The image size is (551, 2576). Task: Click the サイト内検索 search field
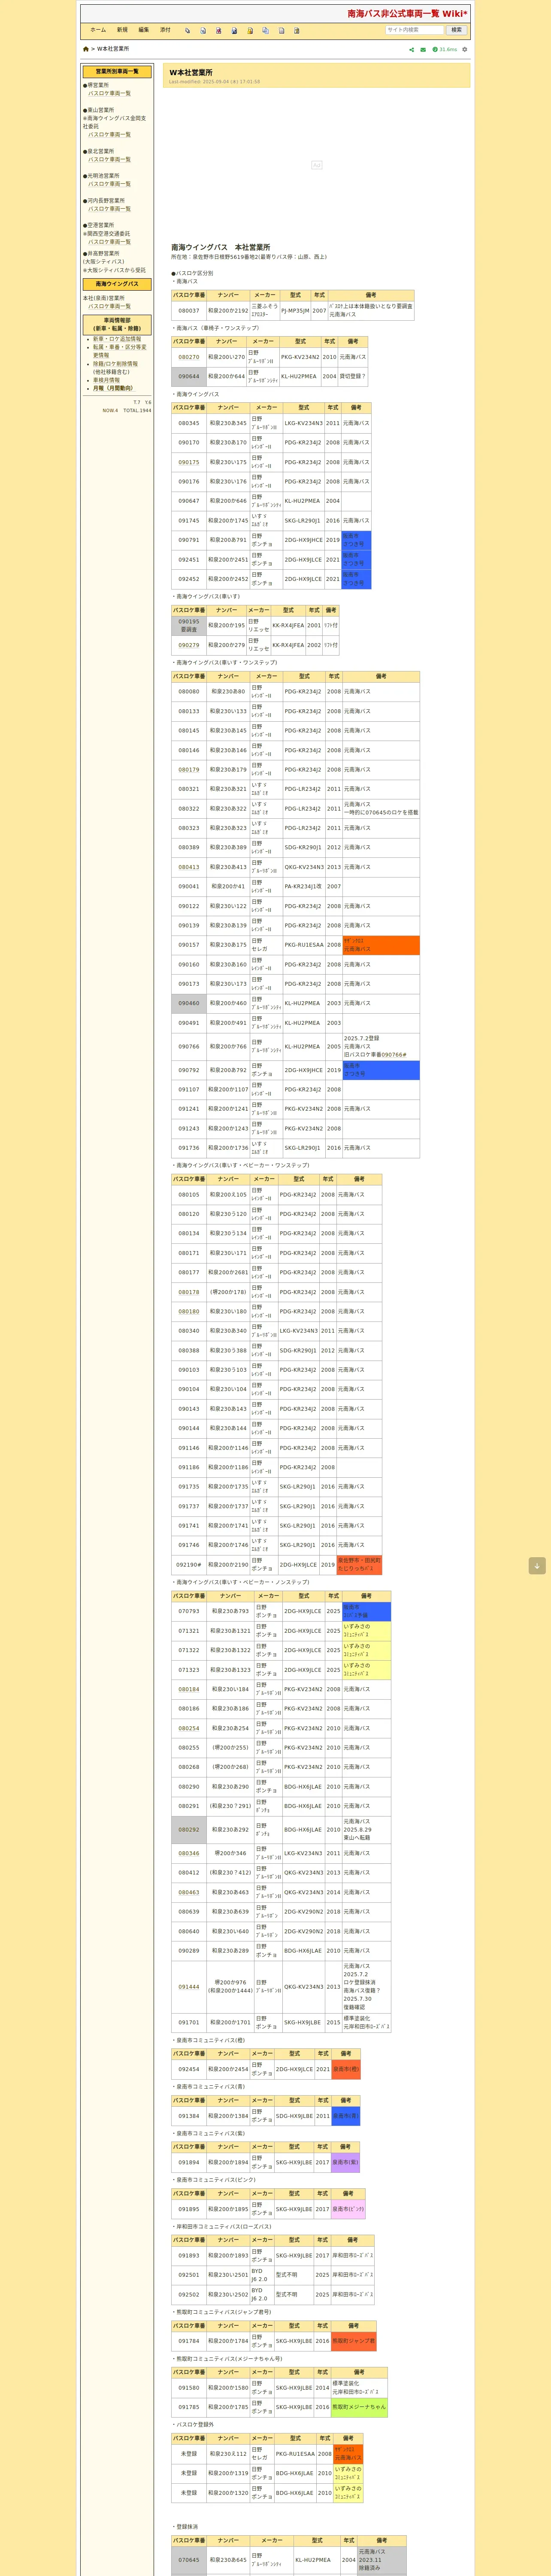coord(414,30)
